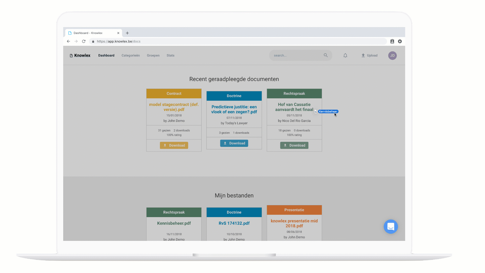Click the rightmost browser toolbar circle icon
485x273 pixels.
[400, 41]
